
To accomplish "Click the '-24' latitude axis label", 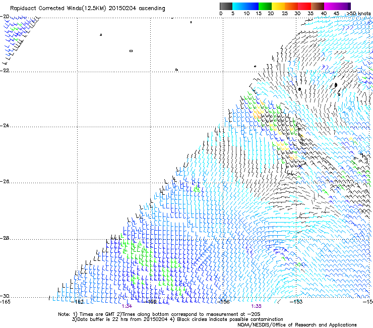I will pyautogui.click(x=5, y=126).
